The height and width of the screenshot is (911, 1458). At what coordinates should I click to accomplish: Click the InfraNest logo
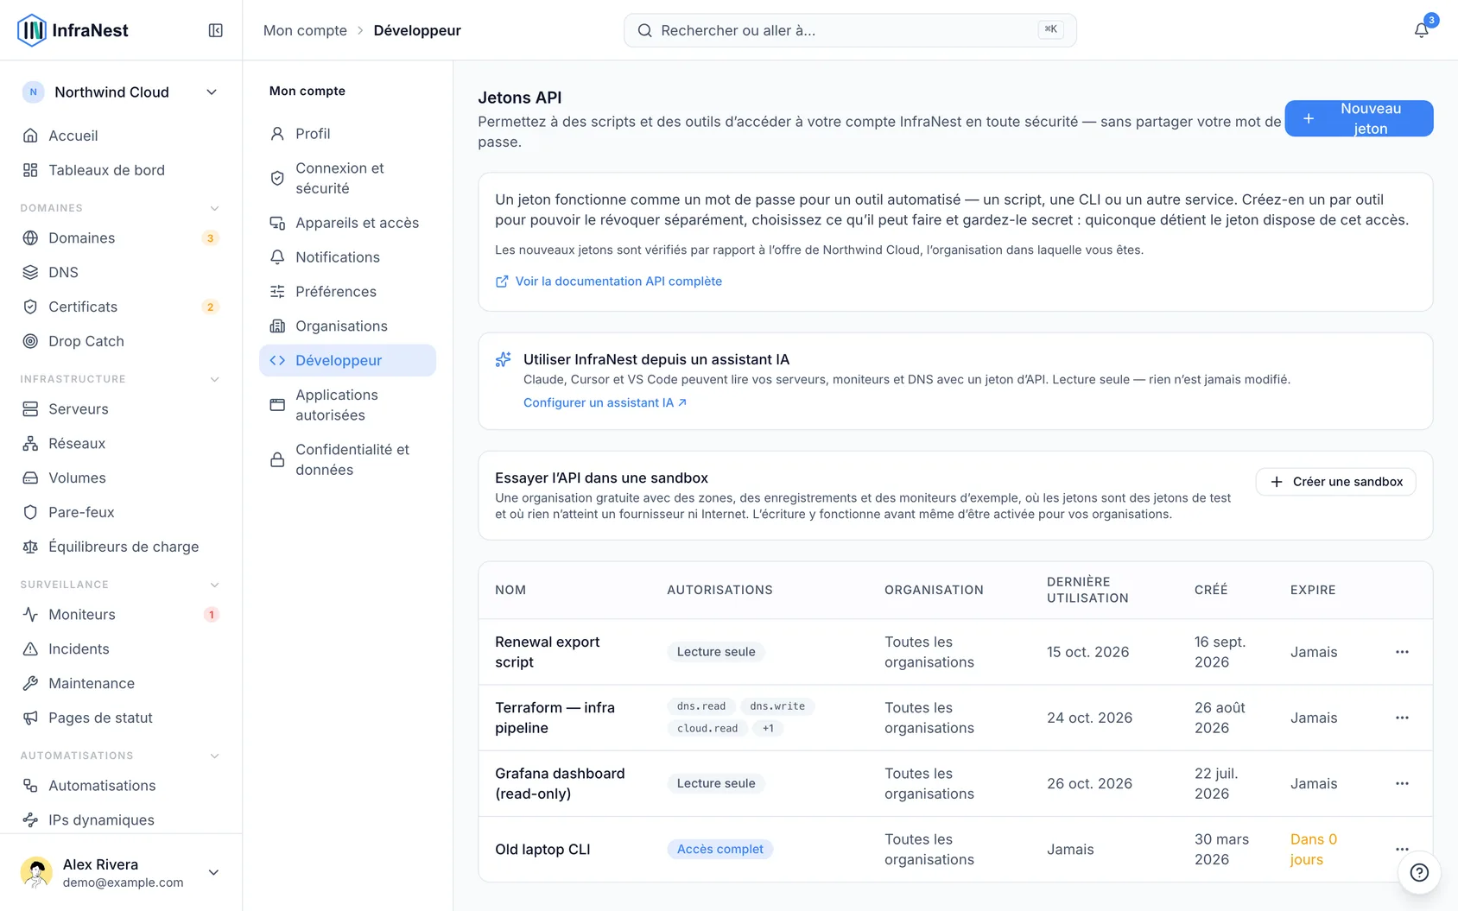[73, 30]
